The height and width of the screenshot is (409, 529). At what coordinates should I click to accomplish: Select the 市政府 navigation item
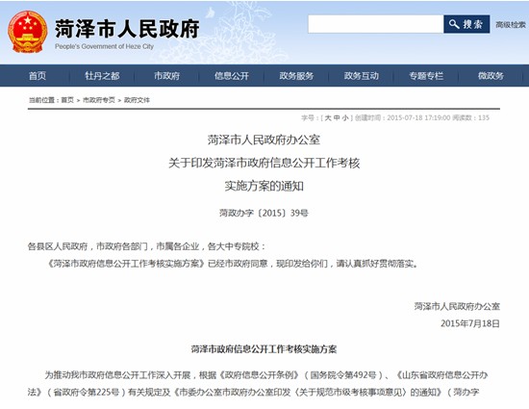click(x=166, y=76)
